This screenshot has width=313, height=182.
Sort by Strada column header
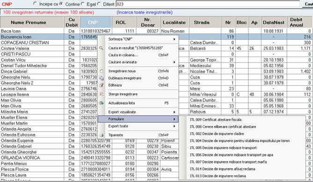pyautogui.click(x=205, y=22)
